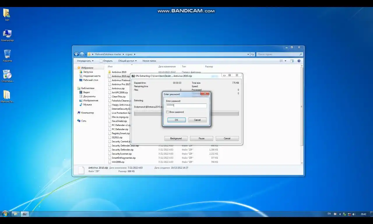Click the MalwareDatabase-master breadcrumb
Image resolution: width=373 pixels, height=224 pixels.
click(108, 54)
